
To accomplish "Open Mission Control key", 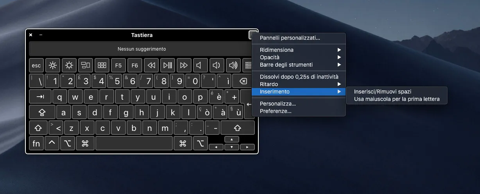I will pos(86,65).
